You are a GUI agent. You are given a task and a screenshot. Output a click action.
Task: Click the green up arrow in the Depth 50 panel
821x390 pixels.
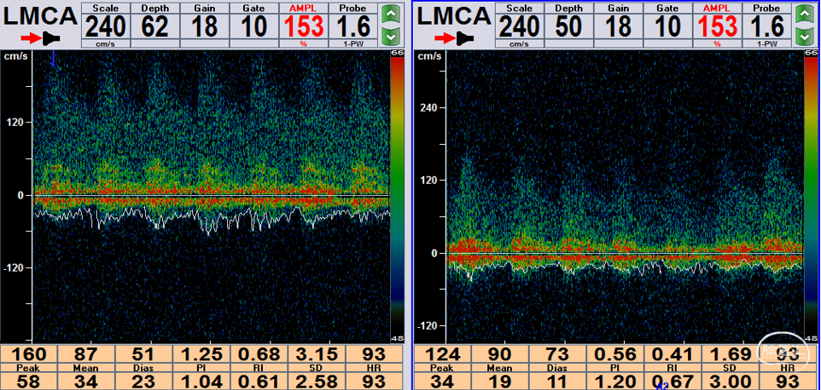coord(803,14)
